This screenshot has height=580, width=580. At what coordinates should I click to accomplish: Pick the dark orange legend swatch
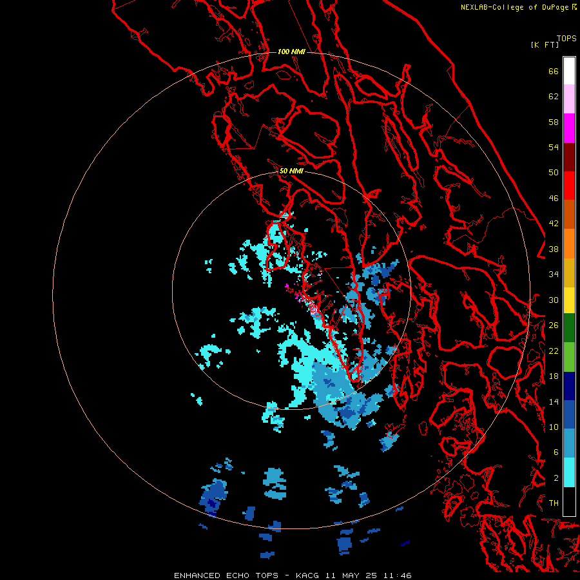point(569,215)
